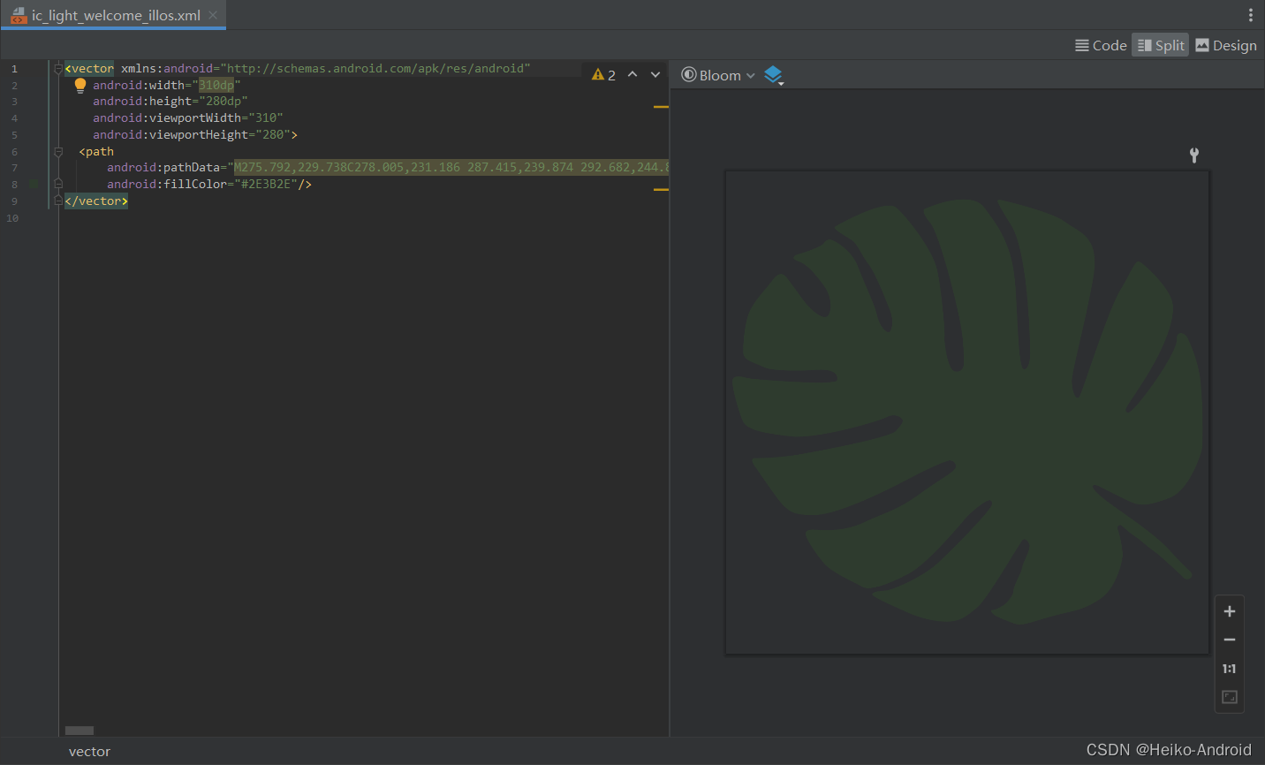This screenshot has height=765, width=1265.
Task: Reset preview zoom to 1:1
Action: click(1229, 669)
